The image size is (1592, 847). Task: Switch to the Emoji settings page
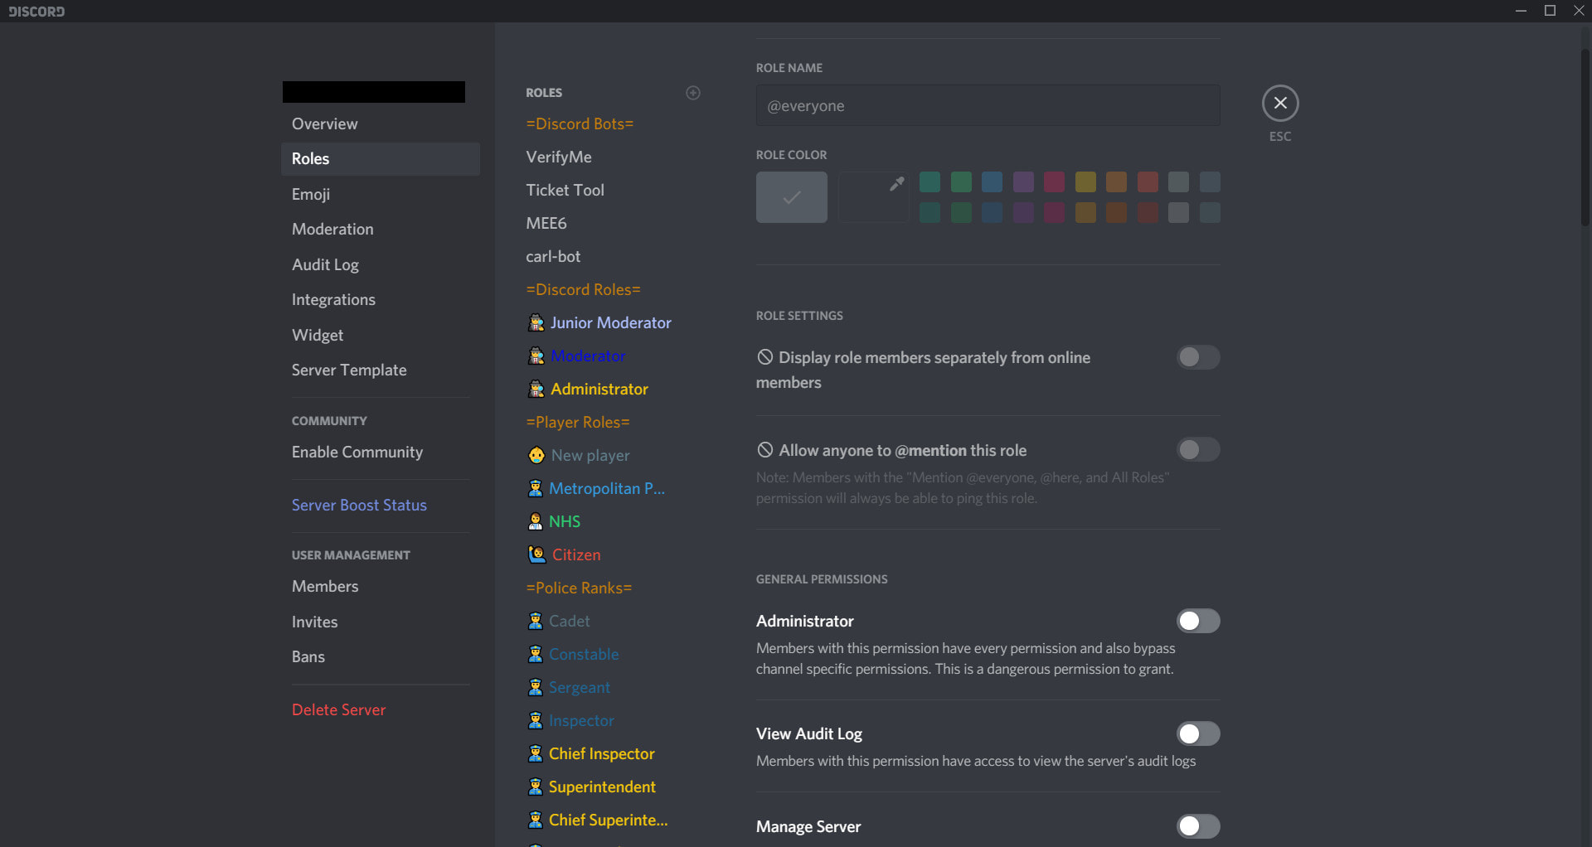point(311,195)
